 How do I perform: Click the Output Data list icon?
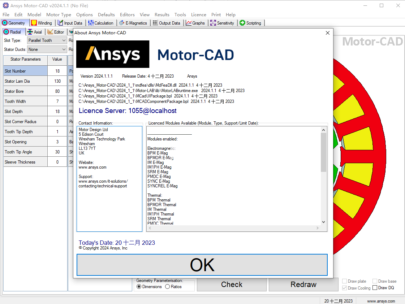155,23
